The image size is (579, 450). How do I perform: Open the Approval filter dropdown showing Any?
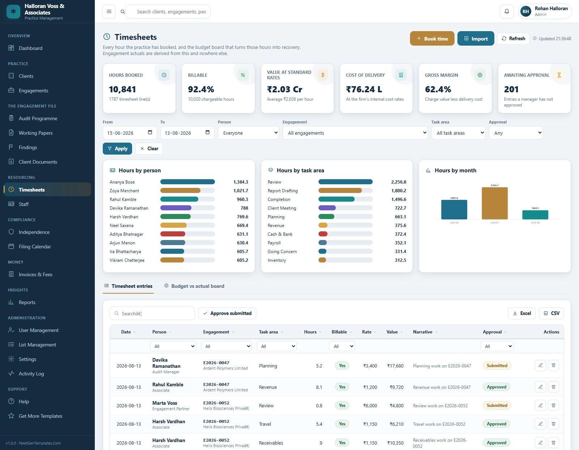coord(516,133)
